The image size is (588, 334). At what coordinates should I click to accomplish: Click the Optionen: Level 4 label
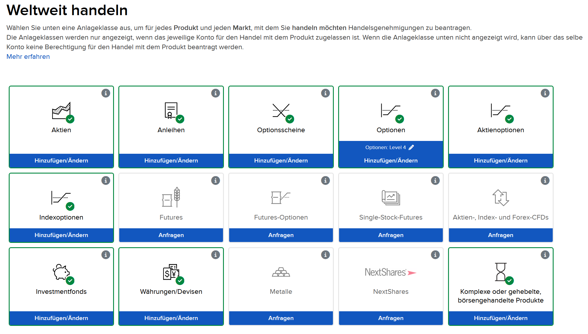(385, 148)
